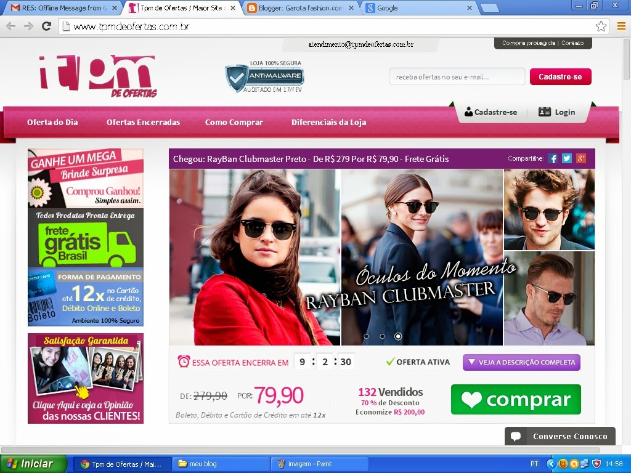The image size is (631, 473).
Task: Click the Windows Iniciar start button
Action: pyautogui.click(x=33, y=464)
